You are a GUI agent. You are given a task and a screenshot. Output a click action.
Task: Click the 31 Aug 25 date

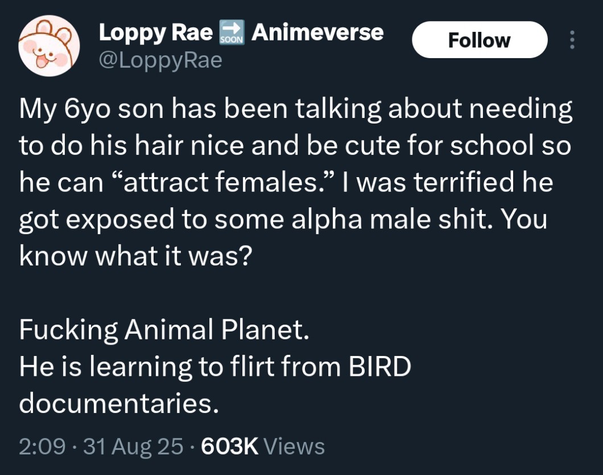[133, 446]
